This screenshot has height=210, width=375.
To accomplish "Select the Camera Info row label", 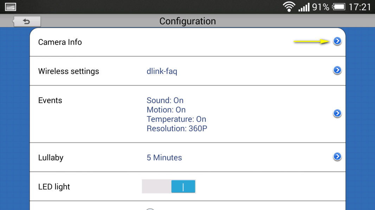I will click(x=60, y=42).
